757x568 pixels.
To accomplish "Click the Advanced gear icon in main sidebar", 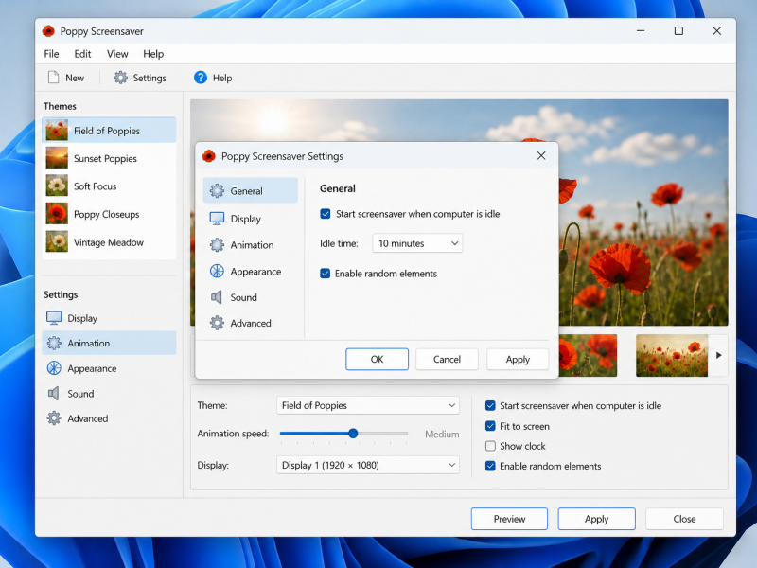I will tap(54, 418).
